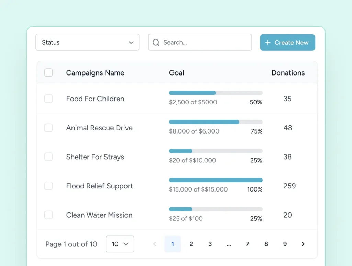Go to previous page with left arrow

[155, 244]
